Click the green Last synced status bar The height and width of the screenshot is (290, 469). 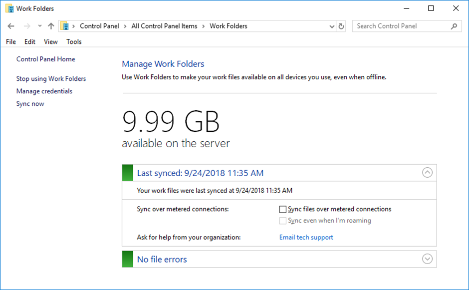[127, 173]
